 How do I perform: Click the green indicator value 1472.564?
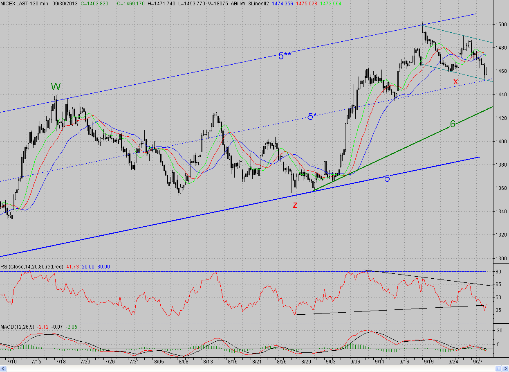[x=331, y=4]
